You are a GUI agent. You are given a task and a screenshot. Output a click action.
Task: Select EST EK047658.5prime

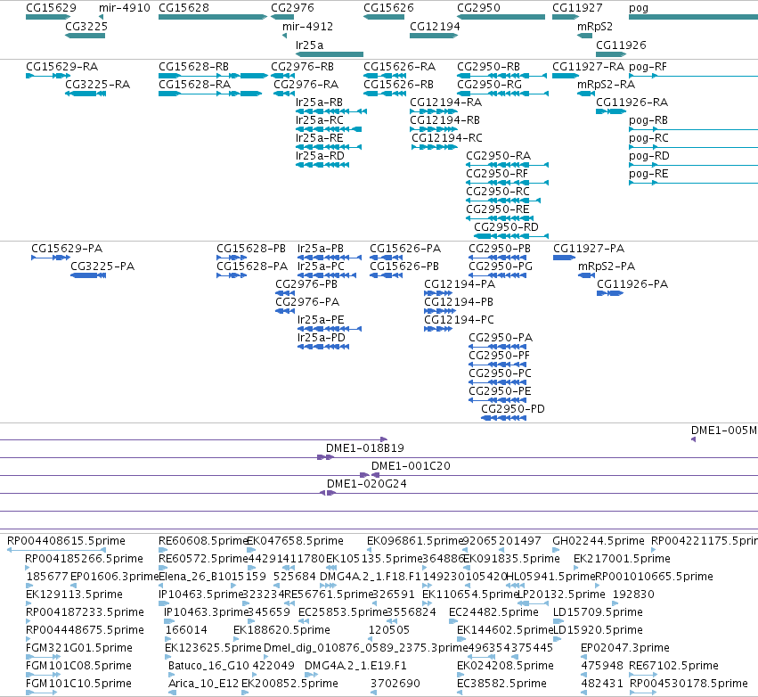click(251, 549)
